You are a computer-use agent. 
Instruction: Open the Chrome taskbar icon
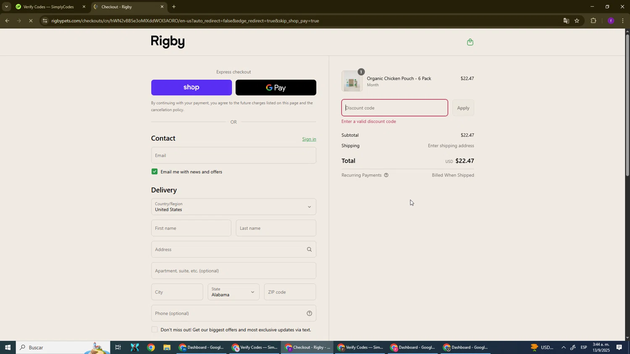click(151, 348)
